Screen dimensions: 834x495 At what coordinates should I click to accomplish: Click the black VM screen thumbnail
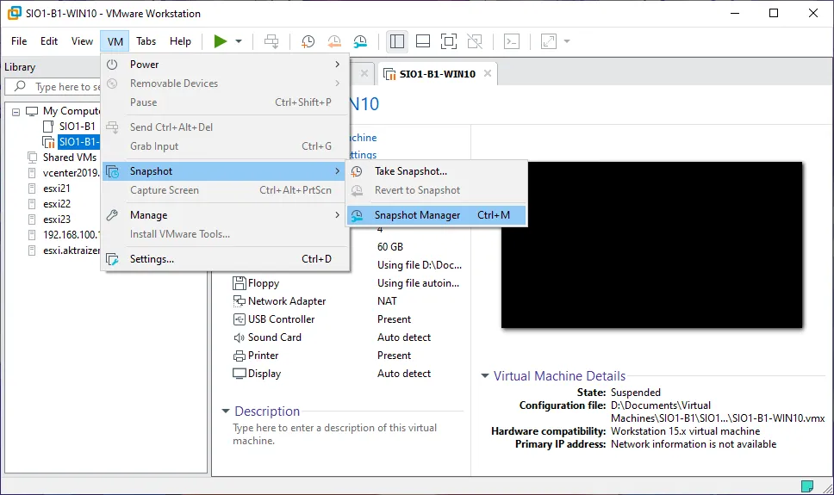(x=651, y=245)
